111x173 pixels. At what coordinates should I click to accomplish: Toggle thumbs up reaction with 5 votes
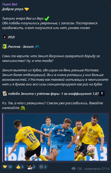(x=20, y=167)
